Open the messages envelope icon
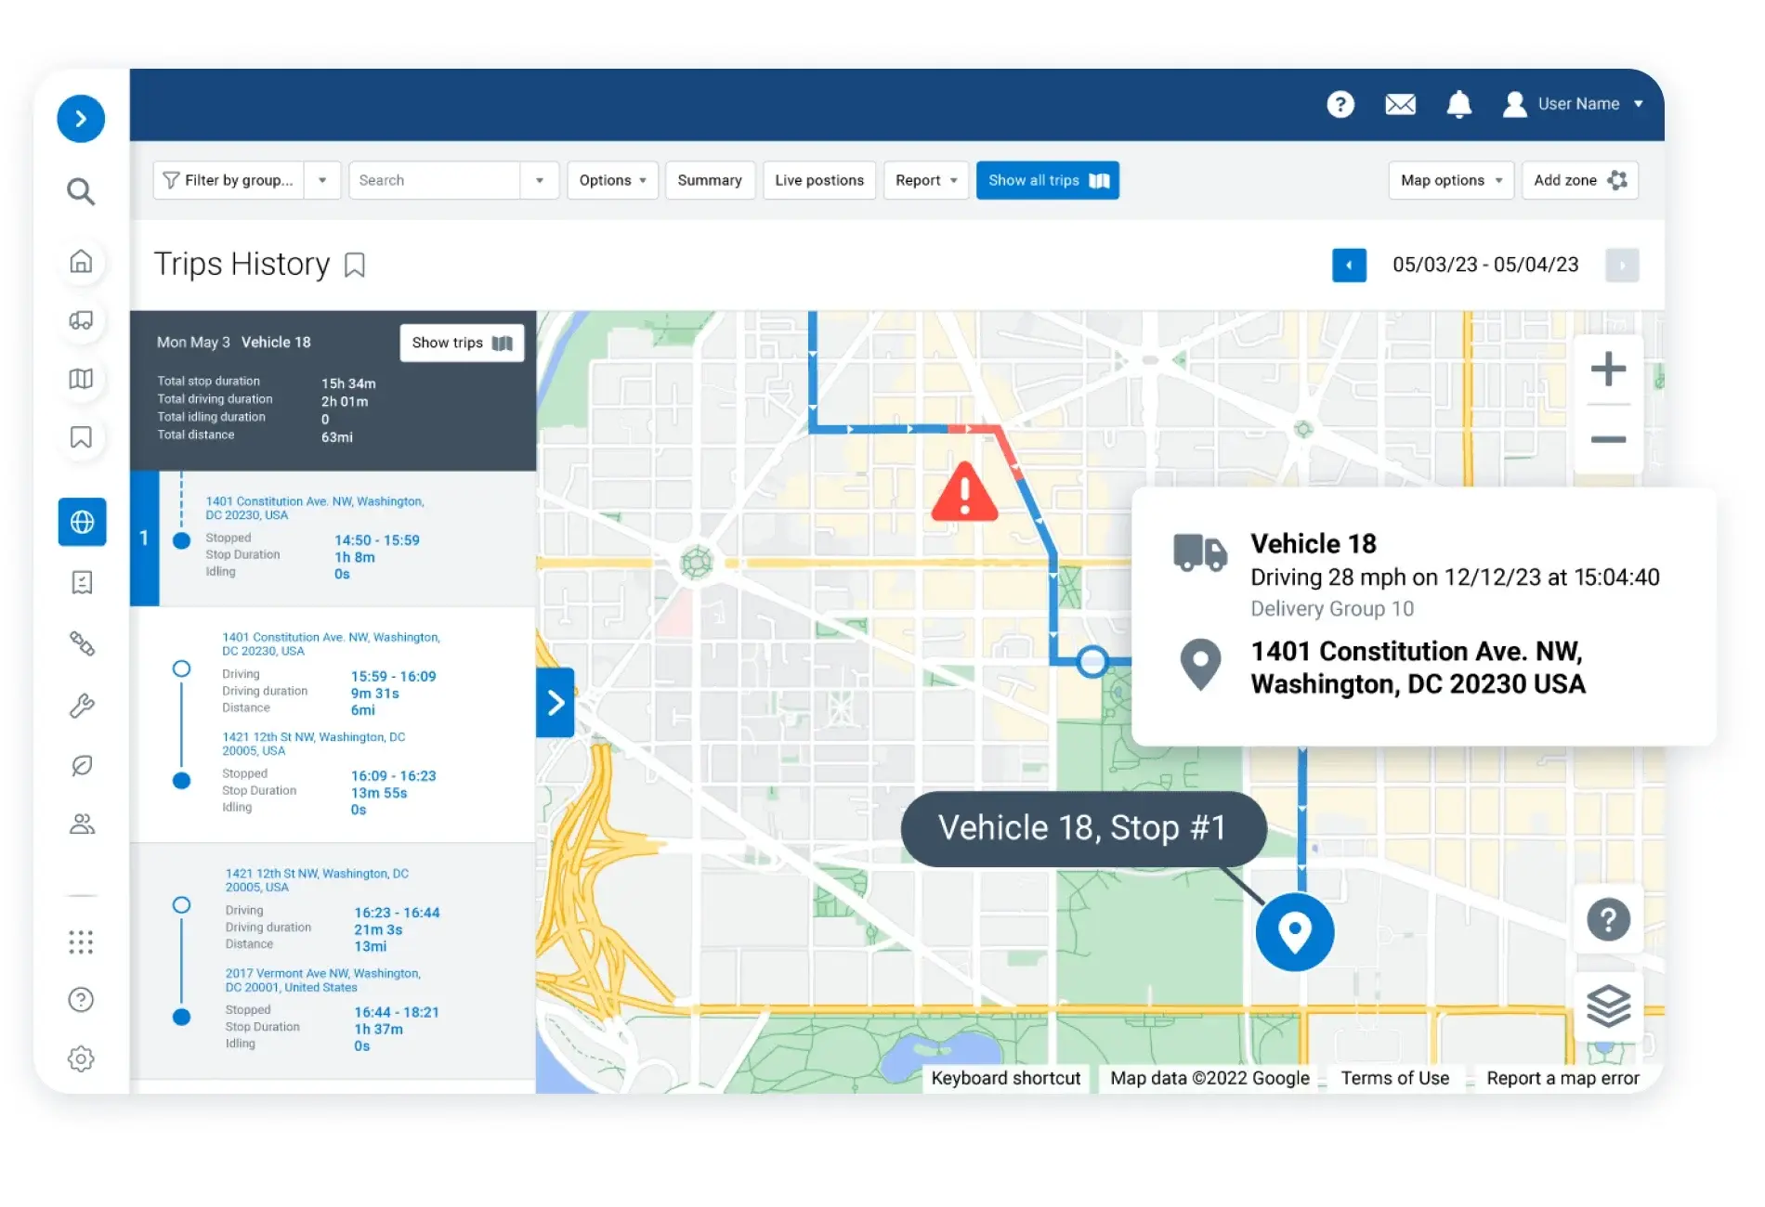Image resolution: width=1765 pixels, height=1207 pixels. point(1399,104)
